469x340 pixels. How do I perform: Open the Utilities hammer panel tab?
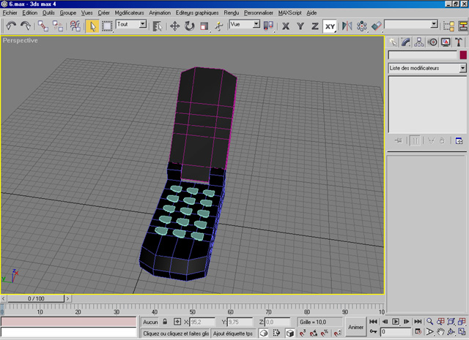(x=459, y=42)
